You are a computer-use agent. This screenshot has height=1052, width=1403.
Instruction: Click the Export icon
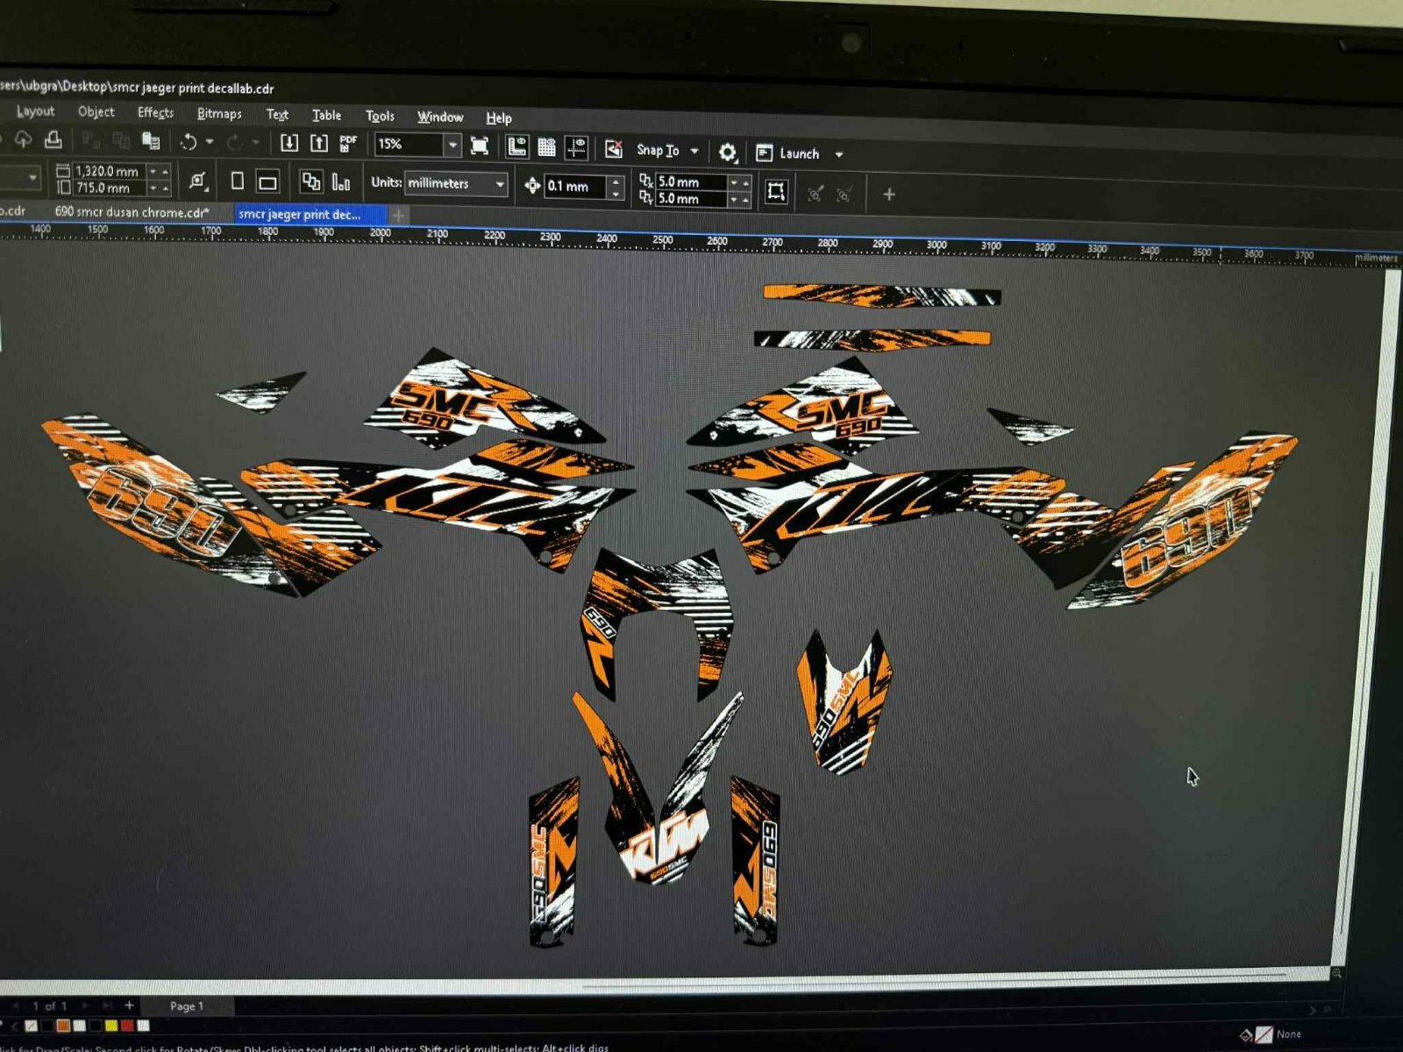pos(319,143)
